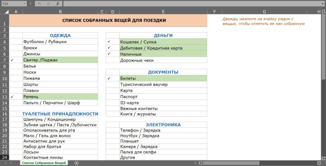Select the Список Собранных Вещей sheet tab
This screenshot has width=326, height=166.
pos(44,163)
